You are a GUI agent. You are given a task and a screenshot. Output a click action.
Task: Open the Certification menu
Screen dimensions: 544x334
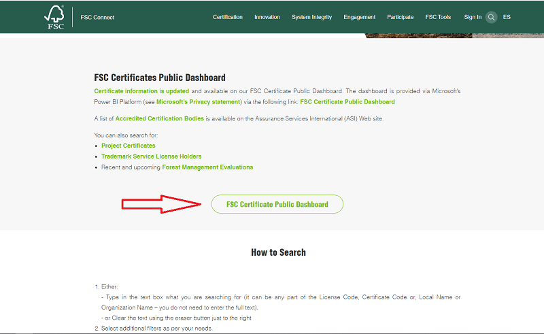(227, 17)
